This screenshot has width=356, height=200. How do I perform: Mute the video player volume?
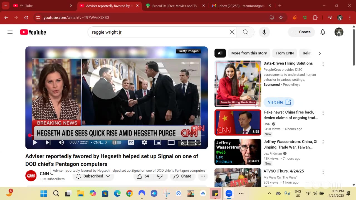61,142
